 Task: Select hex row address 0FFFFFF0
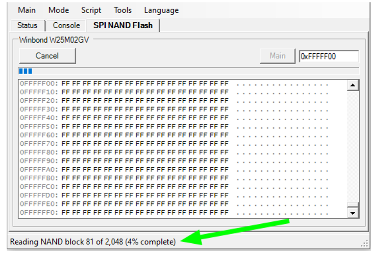39,213
